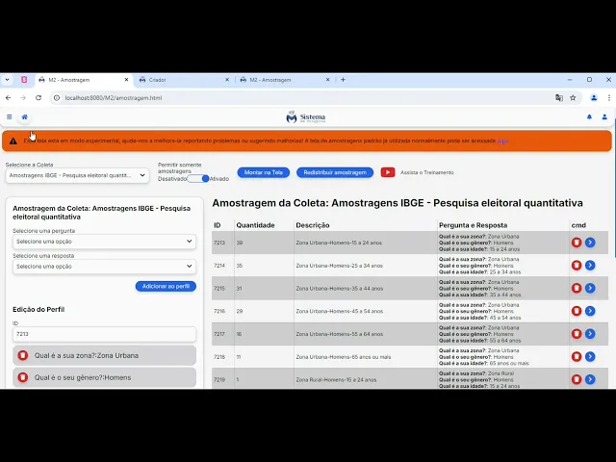Click the Sistema logo
Screen dimensions: 616x462
coord(306,117)
